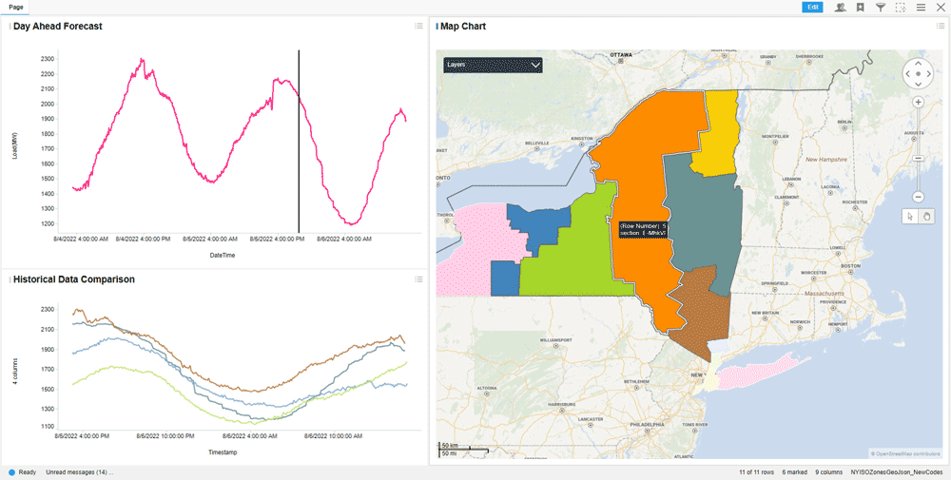This screenshot has width=951, height=480.
Task: Open the bookmarks panel icon
Action: (x=860, y=8)
